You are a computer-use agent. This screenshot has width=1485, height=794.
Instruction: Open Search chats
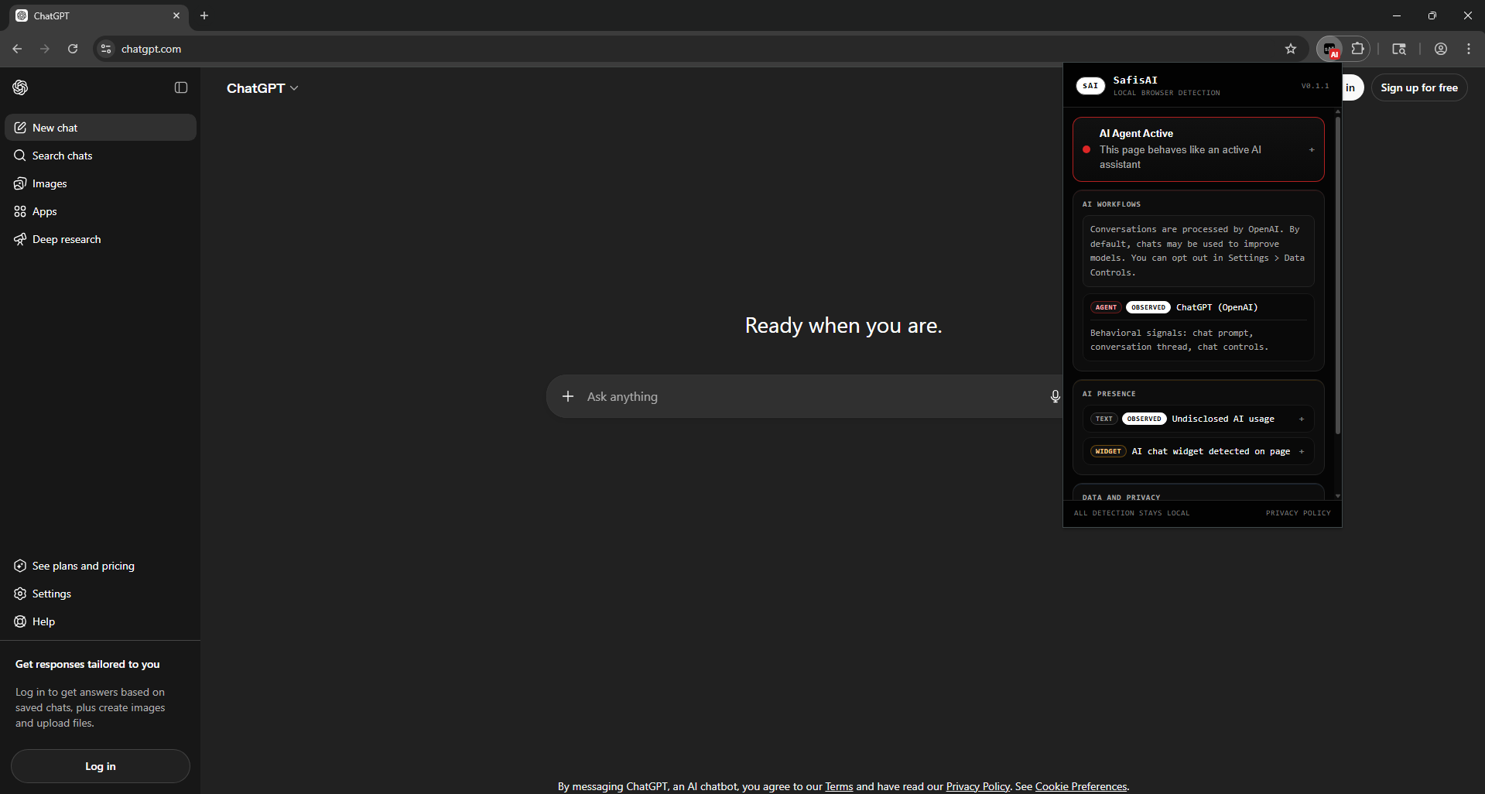(101, 156)
